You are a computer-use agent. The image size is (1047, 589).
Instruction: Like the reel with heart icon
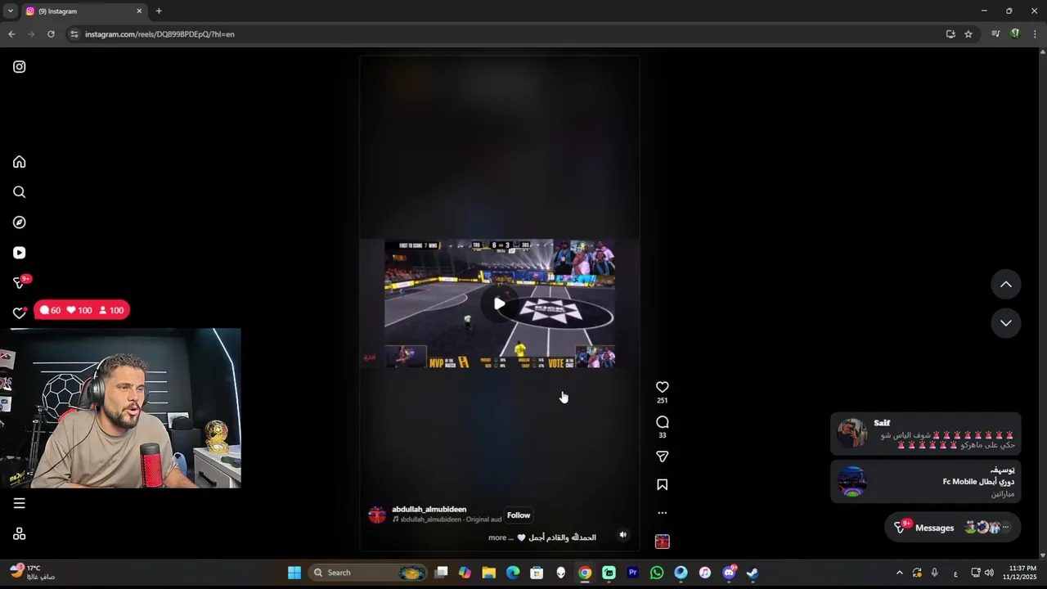663,387
